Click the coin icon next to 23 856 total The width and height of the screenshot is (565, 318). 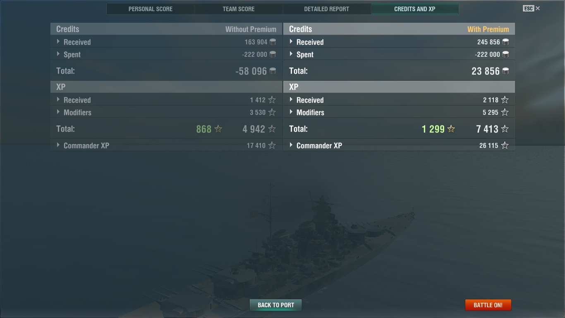point(505,71)
